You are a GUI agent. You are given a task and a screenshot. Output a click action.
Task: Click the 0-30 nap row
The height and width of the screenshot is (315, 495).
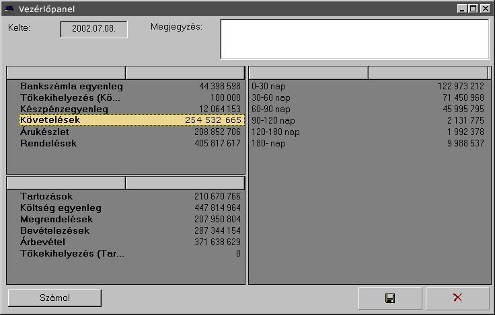pos(369,86)
